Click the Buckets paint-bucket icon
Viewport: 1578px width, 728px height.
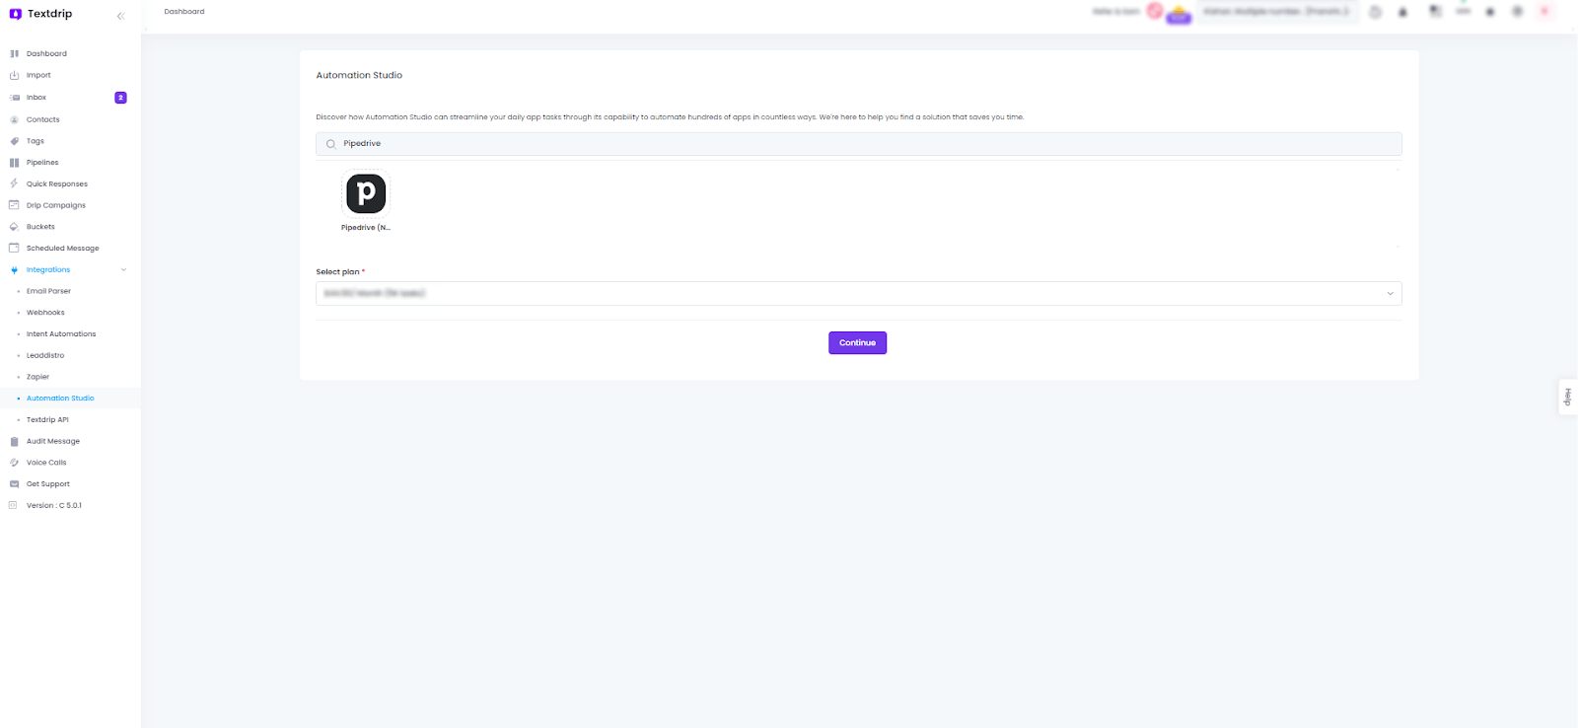pos(14,227)
